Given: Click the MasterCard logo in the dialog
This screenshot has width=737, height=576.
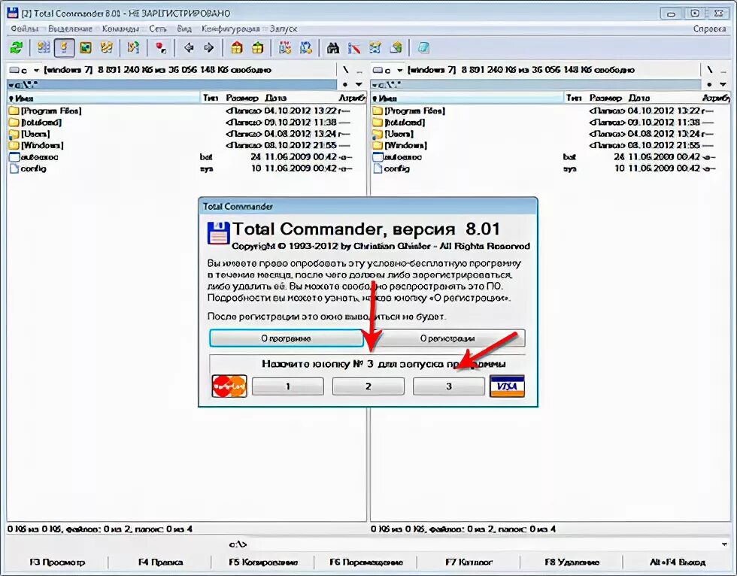Looking at the screenshot, I should 229,387.
